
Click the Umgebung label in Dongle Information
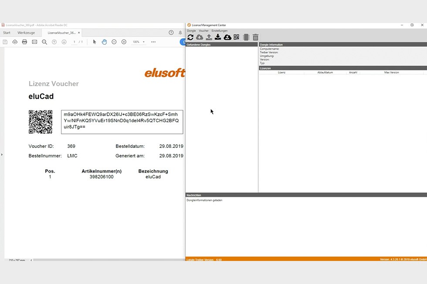(267, 56)
